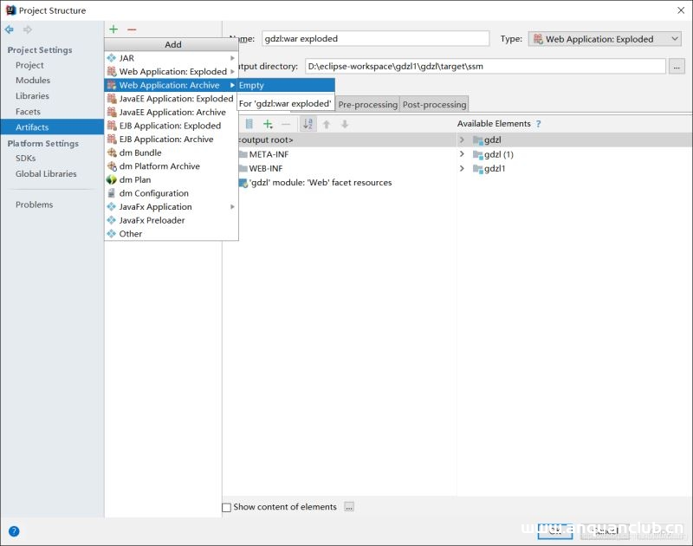Click the artifact Name input field
Viewport: 693px width, 546px height.
375,39
